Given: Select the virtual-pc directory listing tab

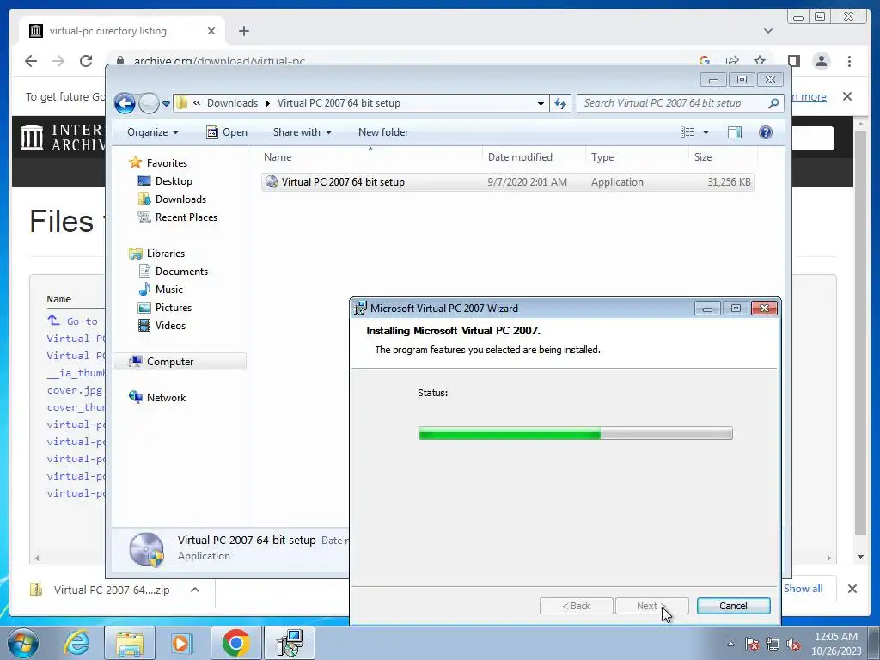Looking at the screenshot, I should point(122,31).
